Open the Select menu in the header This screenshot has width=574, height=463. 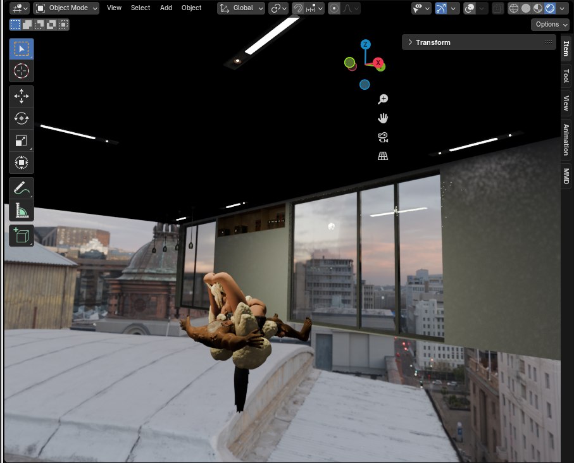pyautogui.click(x=140, y=8)
